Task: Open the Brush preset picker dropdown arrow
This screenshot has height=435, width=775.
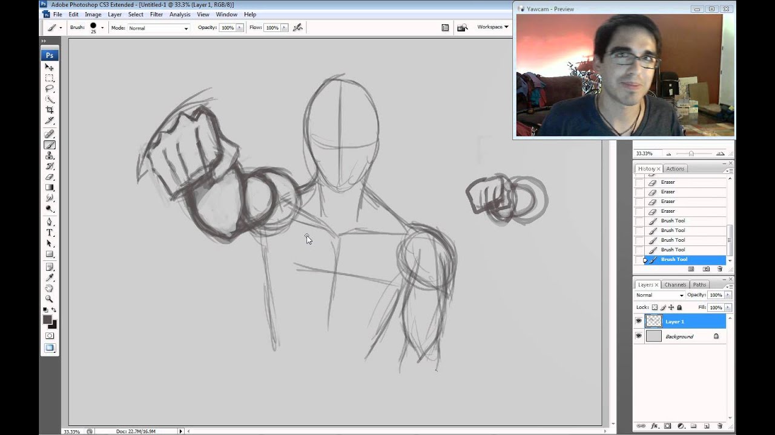Action: pyautogui.click(x=102, y=28)
